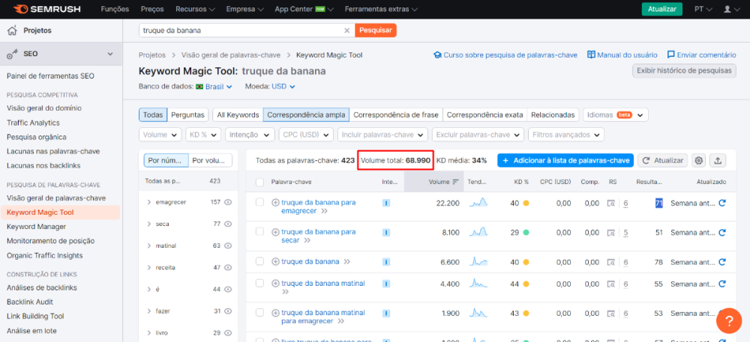Screen dimensions: 750x342
Task: Go to Visão geral de palavras-chave breadcrumb
Action: pyautogui.click(x=231, y=55)
